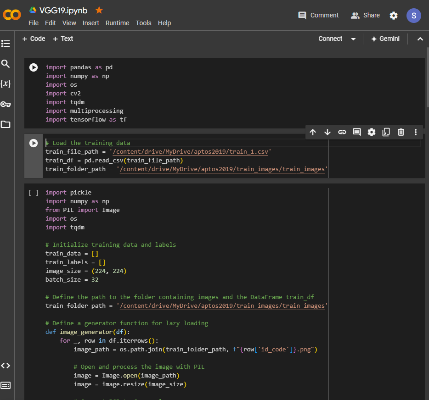Click the Share button

366,15
